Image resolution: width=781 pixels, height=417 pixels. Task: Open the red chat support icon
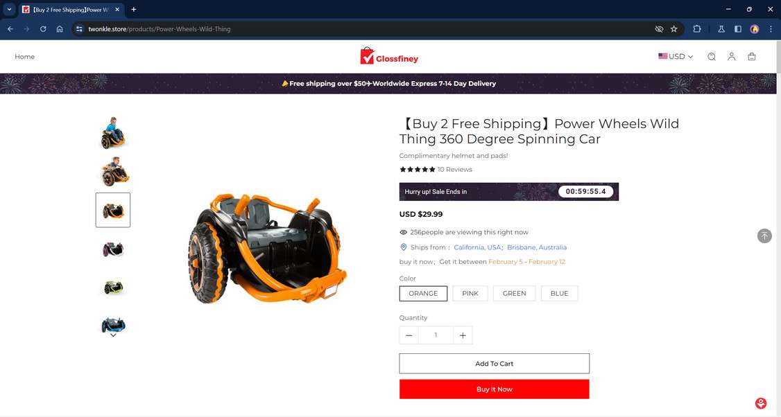click(x=761, y=403)
